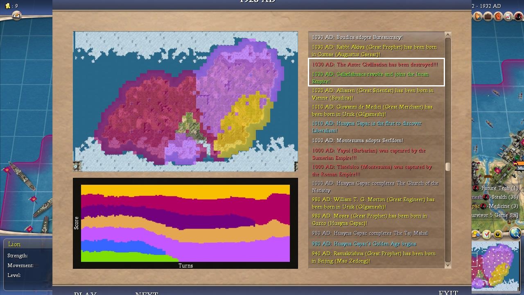Click the minimap in the main window
Screen dimensions: 524x295
coord(495,266)
